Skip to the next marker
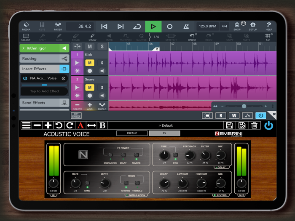This screenshot has height=221, width=295. [x=121, y=27]
